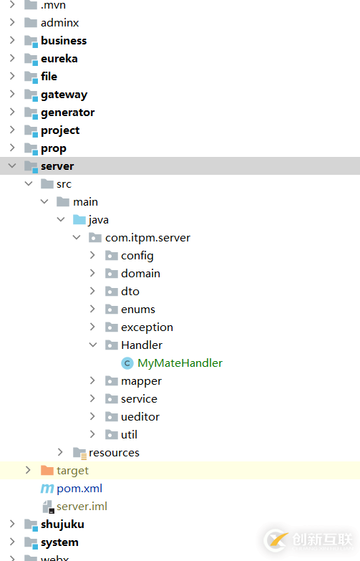The height and width of the screenshot is (561, 360).
Task: Click the server module folder icon
Action: 31,166
